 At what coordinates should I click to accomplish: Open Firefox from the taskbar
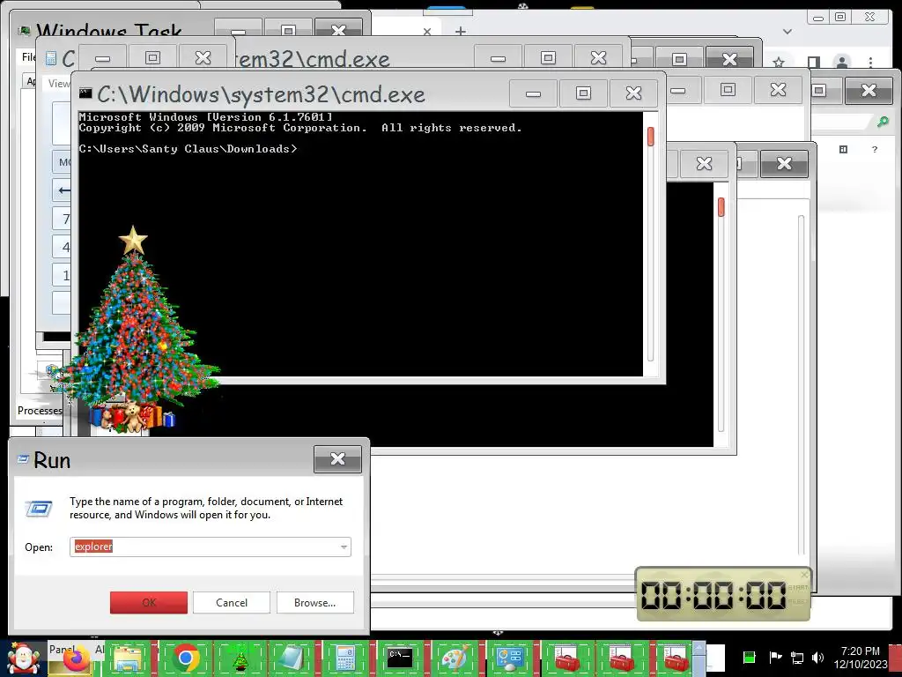pyautogui.click(x=77, y=659)
